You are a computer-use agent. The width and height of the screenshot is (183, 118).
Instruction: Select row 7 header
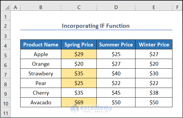coord(5,74)
